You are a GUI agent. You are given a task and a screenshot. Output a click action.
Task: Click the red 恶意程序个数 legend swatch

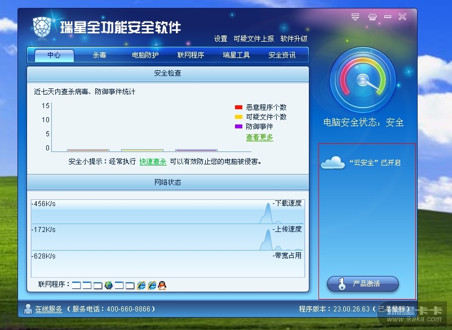[x=239, y=108]
